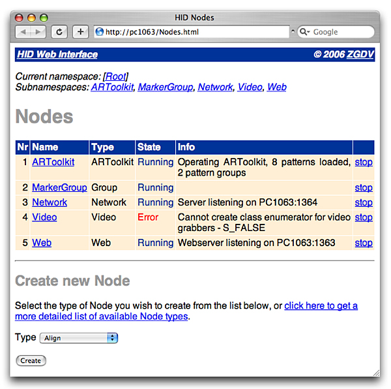Click the browser back arrow button
Screen dimensions: 391x389
[x=23, y=32]
